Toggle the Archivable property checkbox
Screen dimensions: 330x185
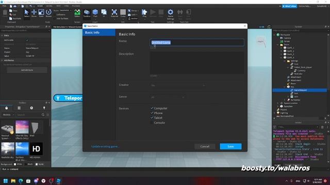[27, 40]
